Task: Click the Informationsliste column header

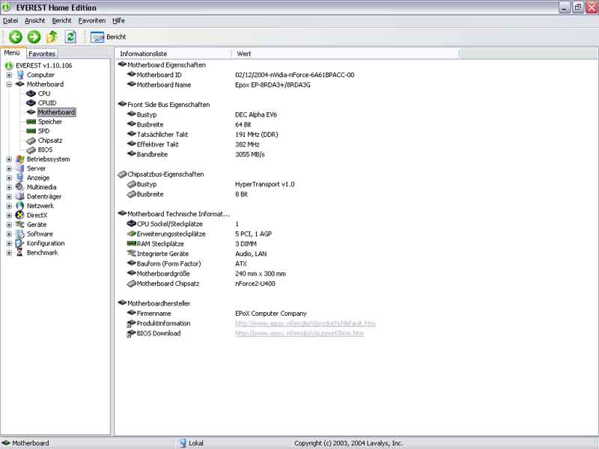Action: coord(174,54)
